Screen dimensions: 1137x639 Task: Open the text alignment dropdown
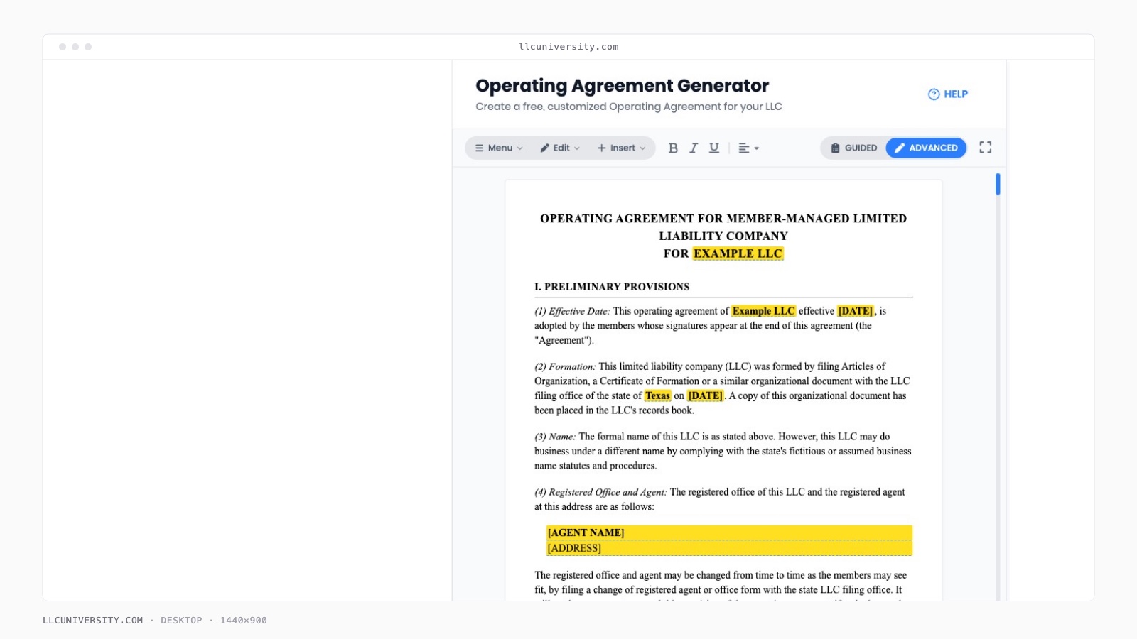pos(748,148)
